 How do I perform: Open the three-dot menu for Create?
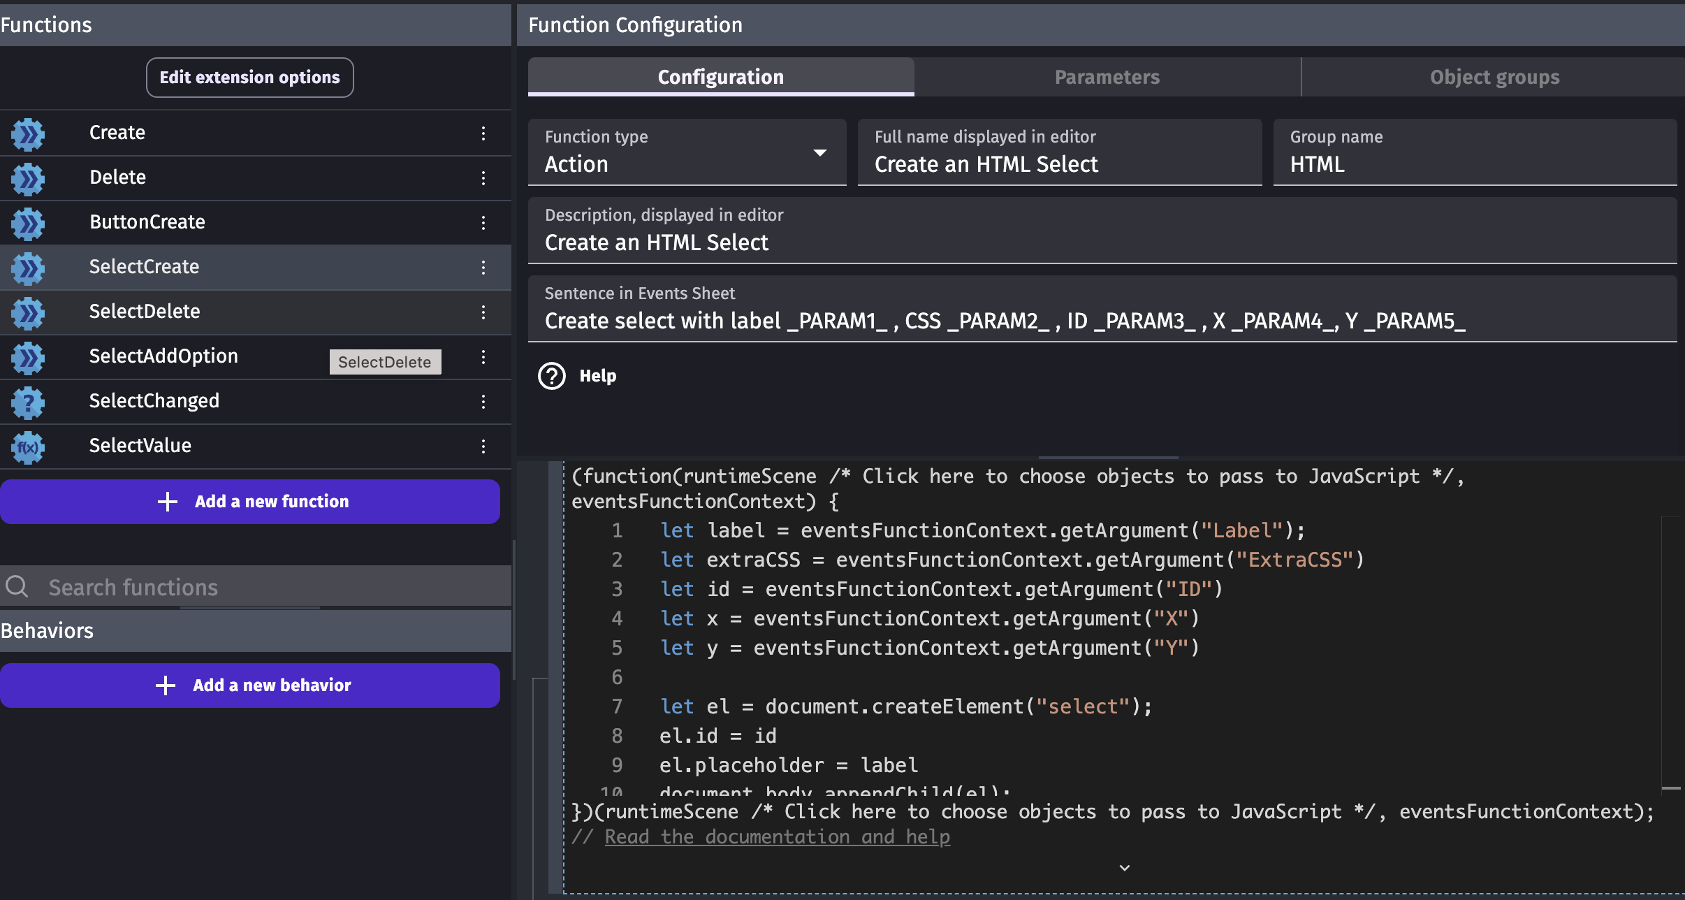point(483,133)
